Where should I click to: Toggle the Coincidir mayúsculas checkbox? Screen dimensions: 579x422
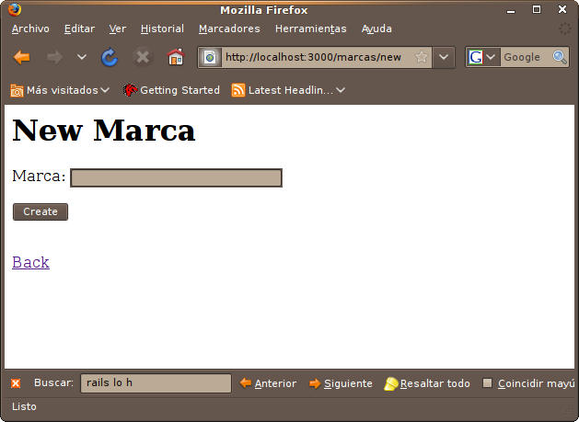(x=488, y=383)
